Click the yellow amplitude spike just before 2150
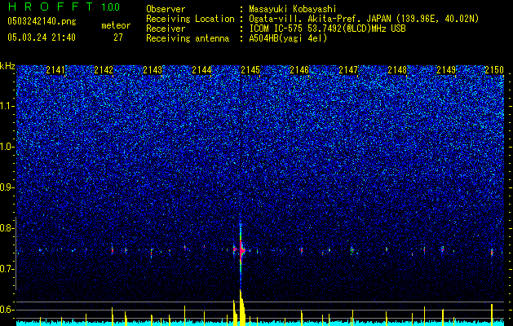The height and width of the screenshot is (326, 513). 492,315
